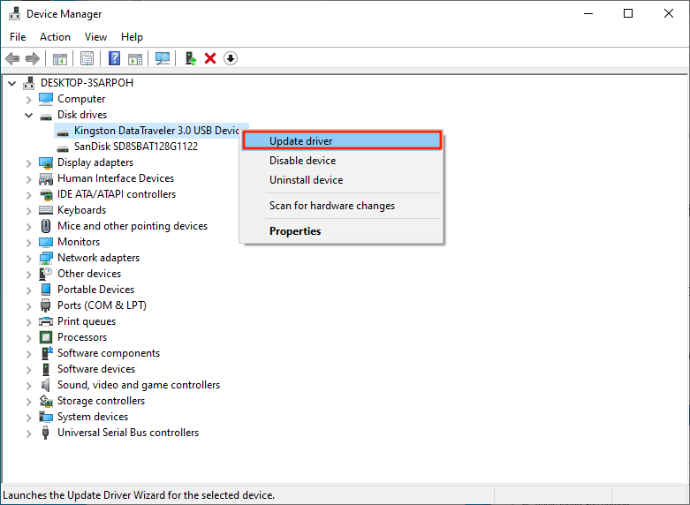Click the Universal Serial Bus controllers icon
This screenshot has width=690, height=505.
click(x=46, y=433)
